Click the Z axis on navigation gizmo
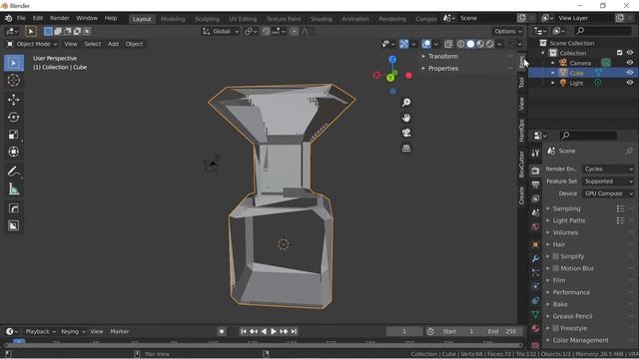The width and height of the screenshot is (639, 359). coord(392,60)
